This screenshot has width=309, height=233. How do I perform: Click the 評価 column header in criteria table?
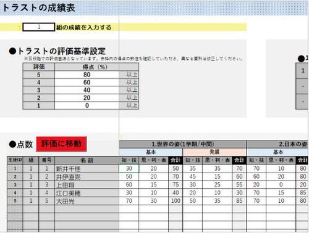(39, 67)
